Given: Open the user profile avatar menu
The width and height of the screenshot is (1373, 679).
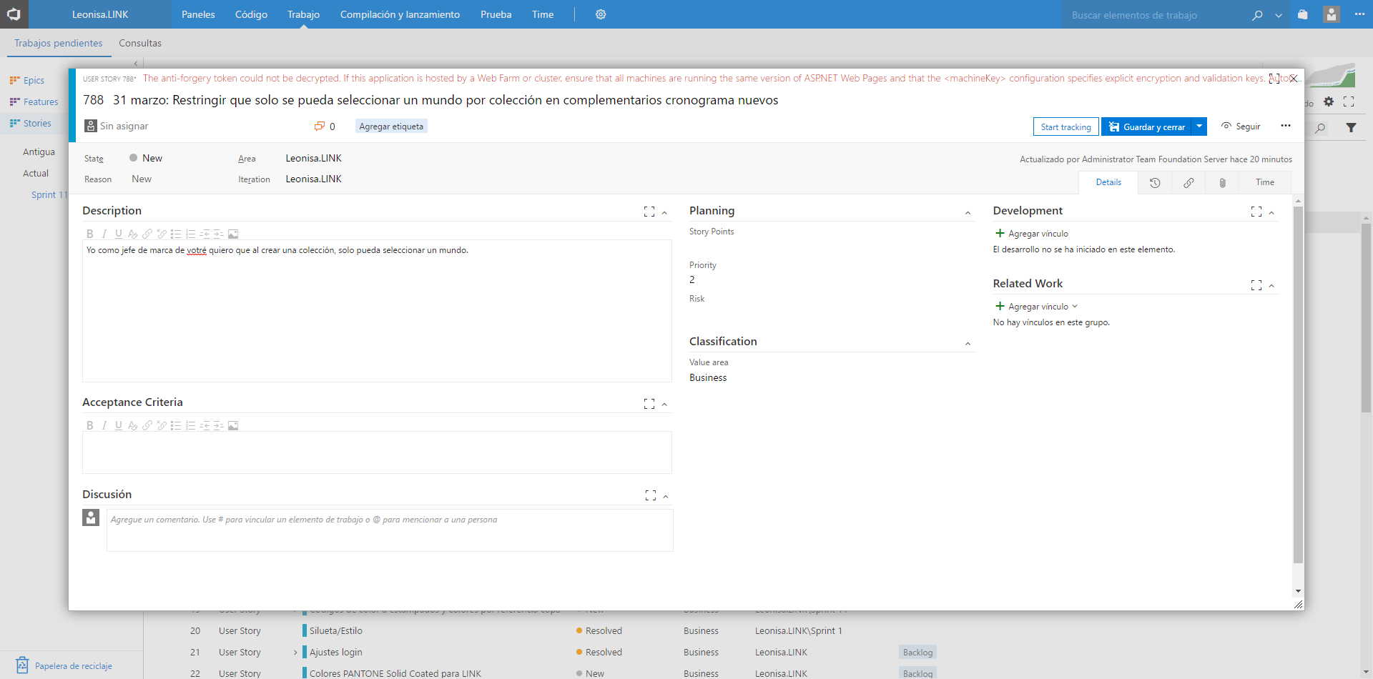Looking at the screenshot, I should click(1331, 14).
